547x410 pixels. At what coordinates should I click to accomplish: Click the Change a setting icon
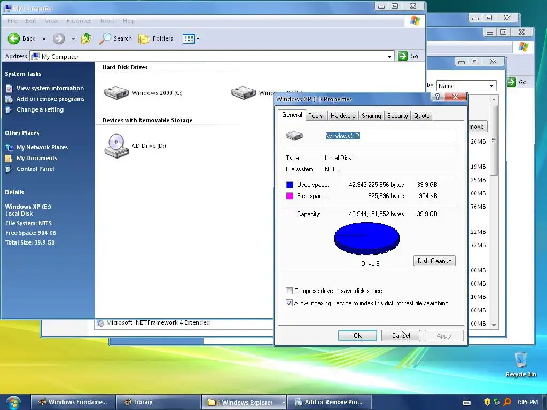[x=9, y=110]
